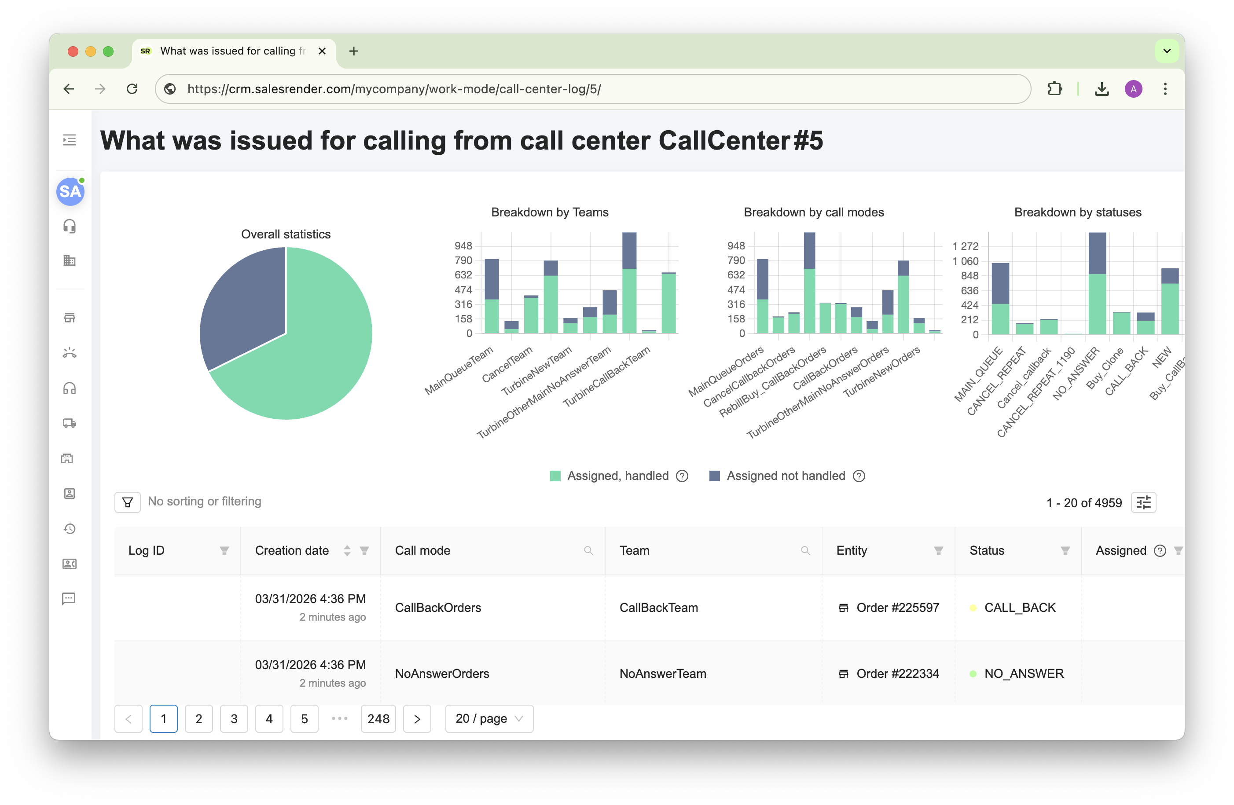
Task: Click the headset icon in the sidebar
Action: (x=70, y=227)
